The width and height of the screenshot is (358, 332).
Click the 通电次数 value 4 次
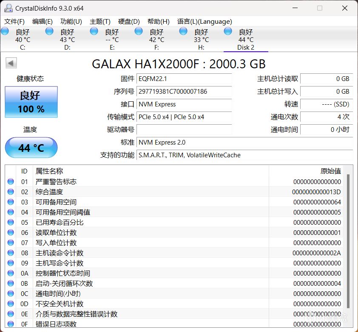tap(327, 117)
